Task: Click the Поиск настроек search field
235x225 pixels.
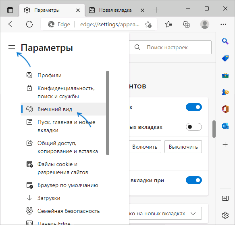Action: click(171, 47)
